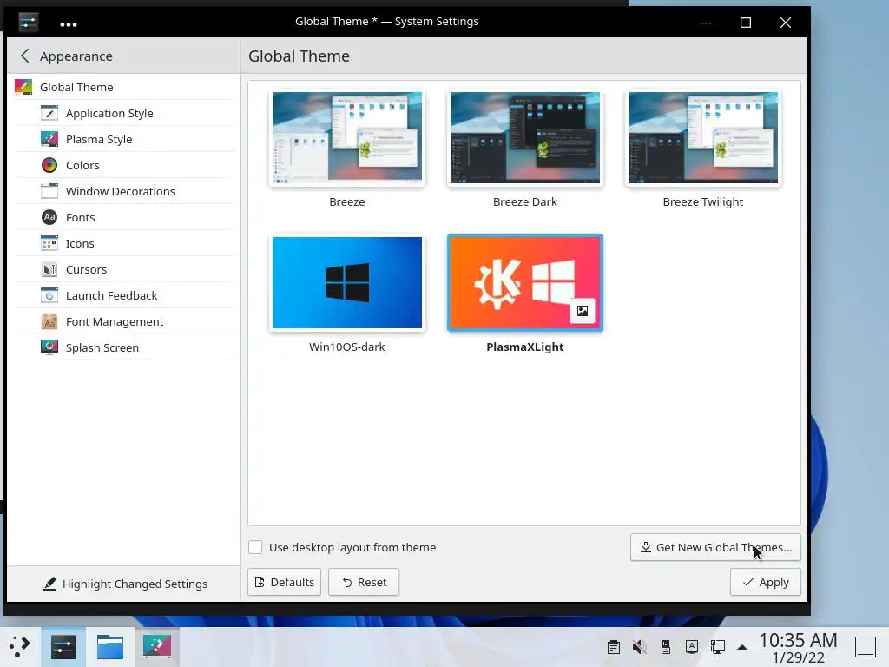
Task: Open the three-dots menu in title bar
Action: (68, 24)
